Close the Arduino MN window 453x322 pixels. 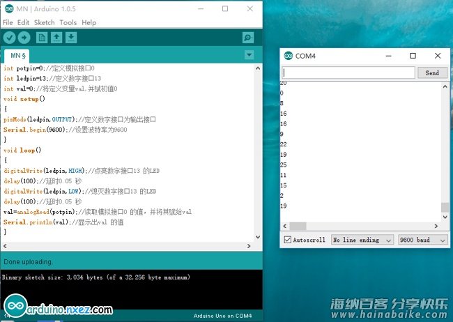250,8
